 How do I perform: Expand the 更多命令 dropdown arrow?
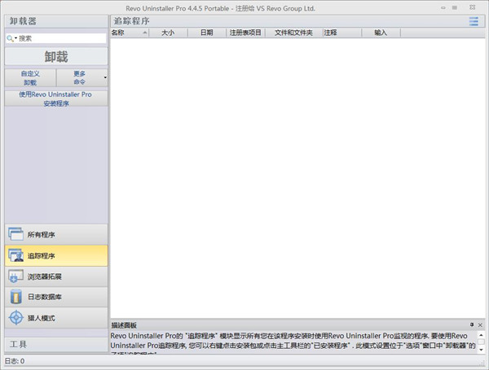click(x=105, y=78)
